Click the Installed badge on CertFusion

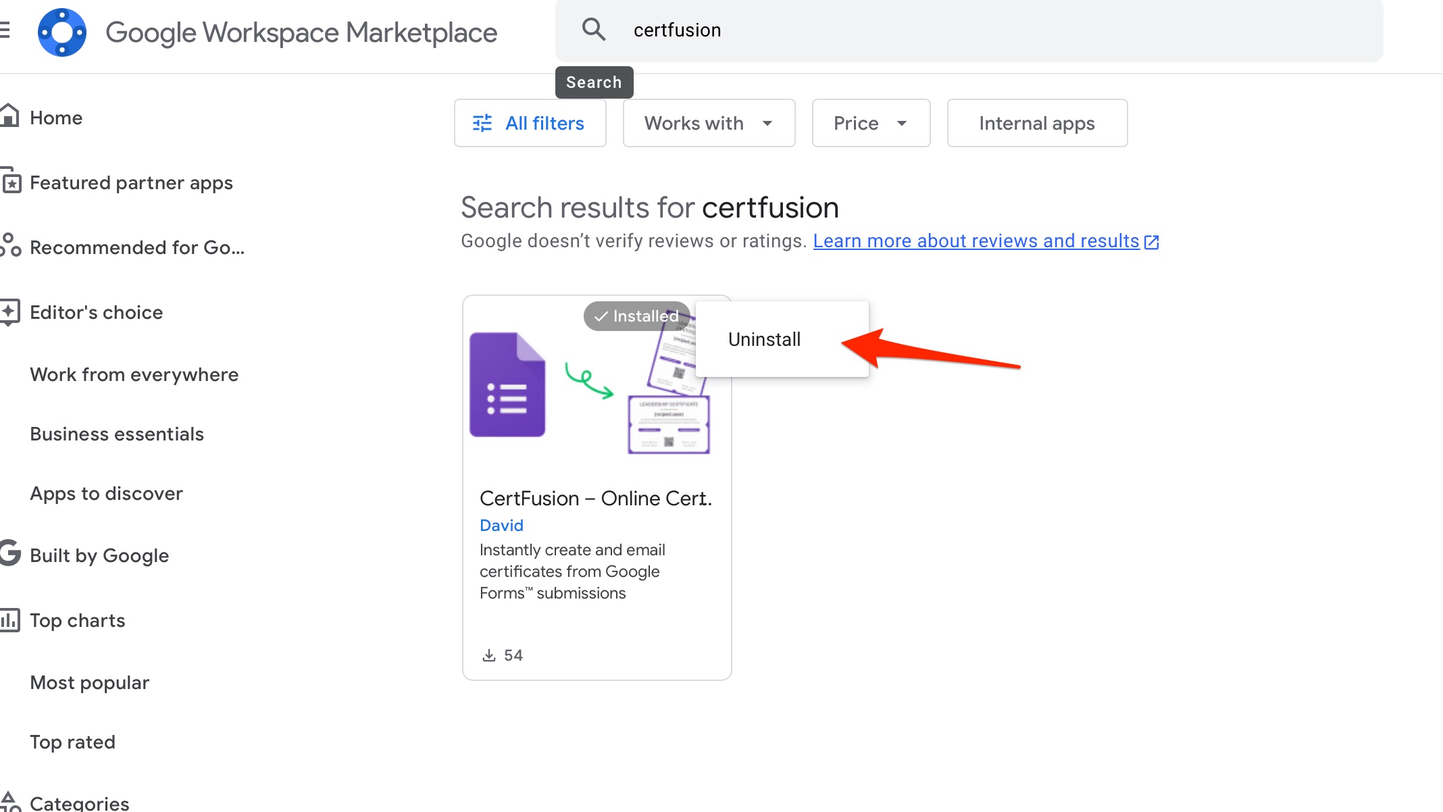pyautogui.click(x=636, y=315)
